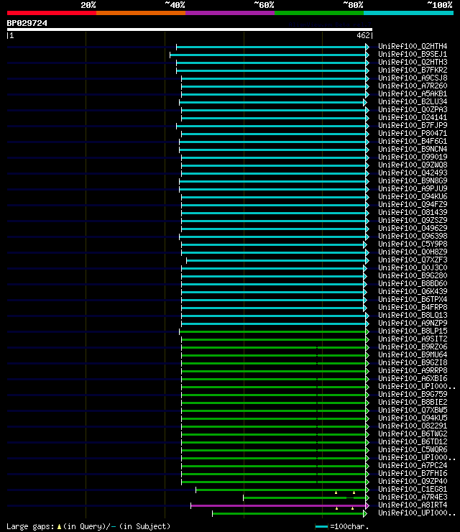
Task: Select label UniRef100_Q9ZSZ9
Action: coord(413,220)
